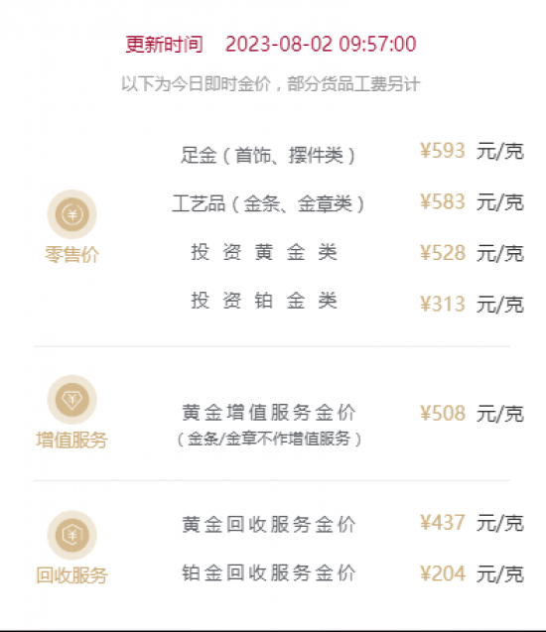Click the 增值服务 diamond icon
This screenshot has height=632, width=546.
tap(72, 400)
